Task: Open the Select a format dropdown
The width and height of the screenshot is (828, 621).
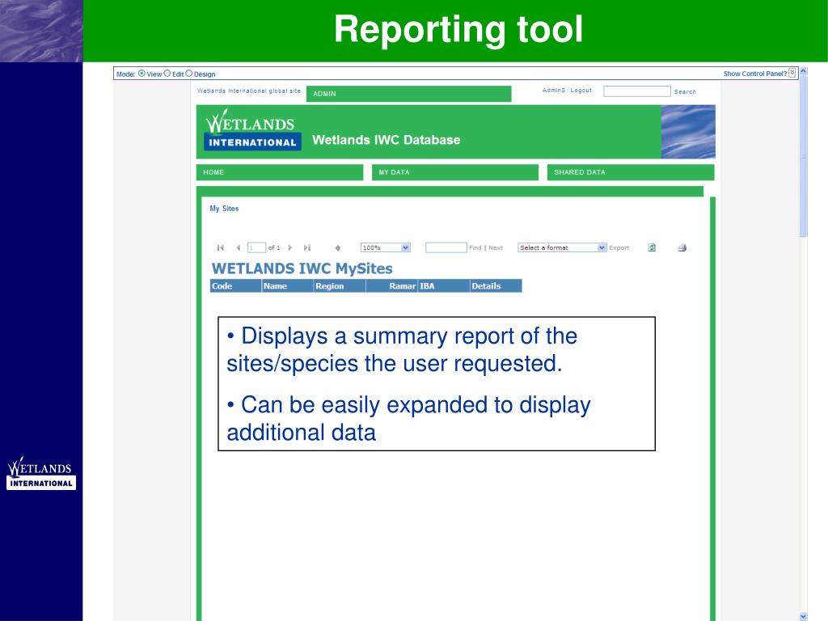Action: [562, 247]
